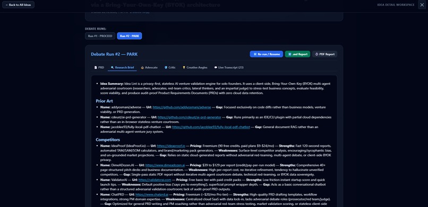
Task: Click the Prior Art heading
Action: pyautogui.click(x=104, y=101)
